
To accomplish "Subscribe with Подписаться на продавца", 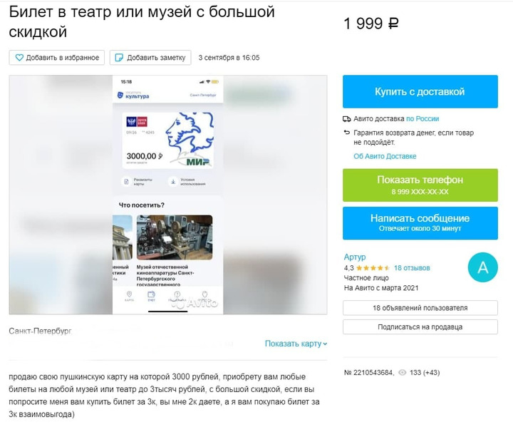I will point(420,326).
